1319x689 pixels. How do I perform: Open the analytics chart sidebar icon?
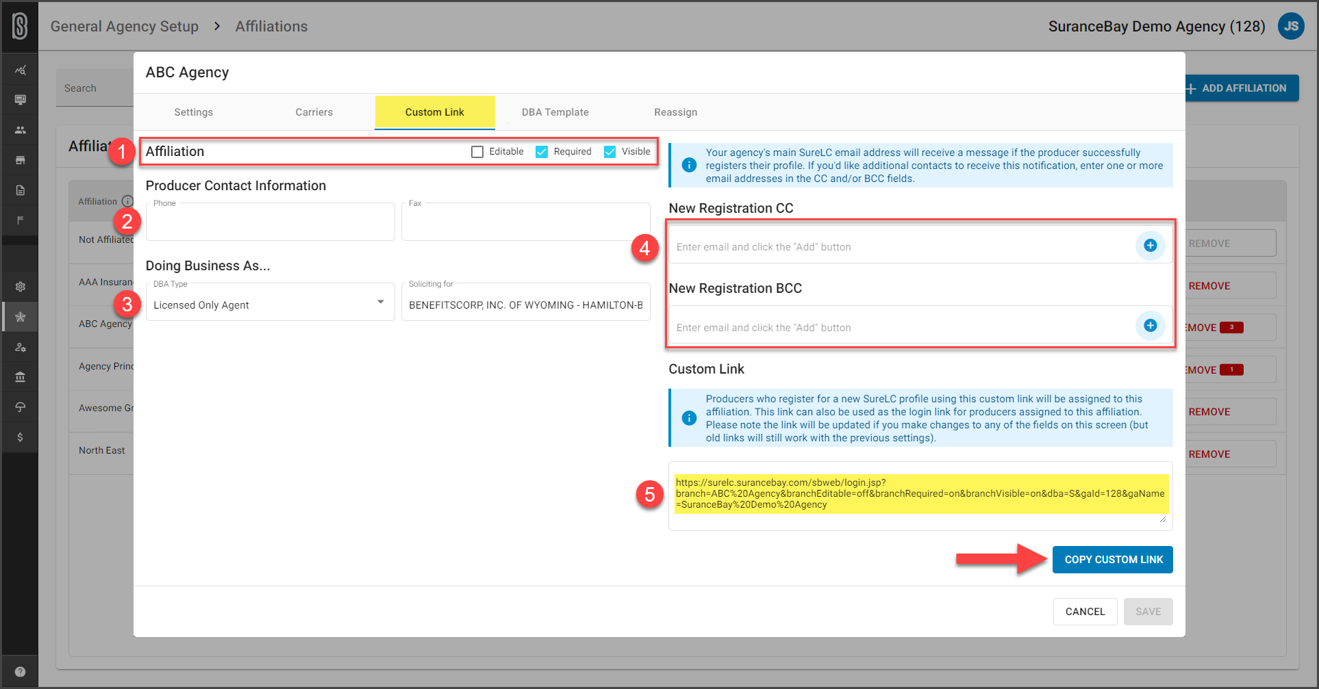pos(20,70)
